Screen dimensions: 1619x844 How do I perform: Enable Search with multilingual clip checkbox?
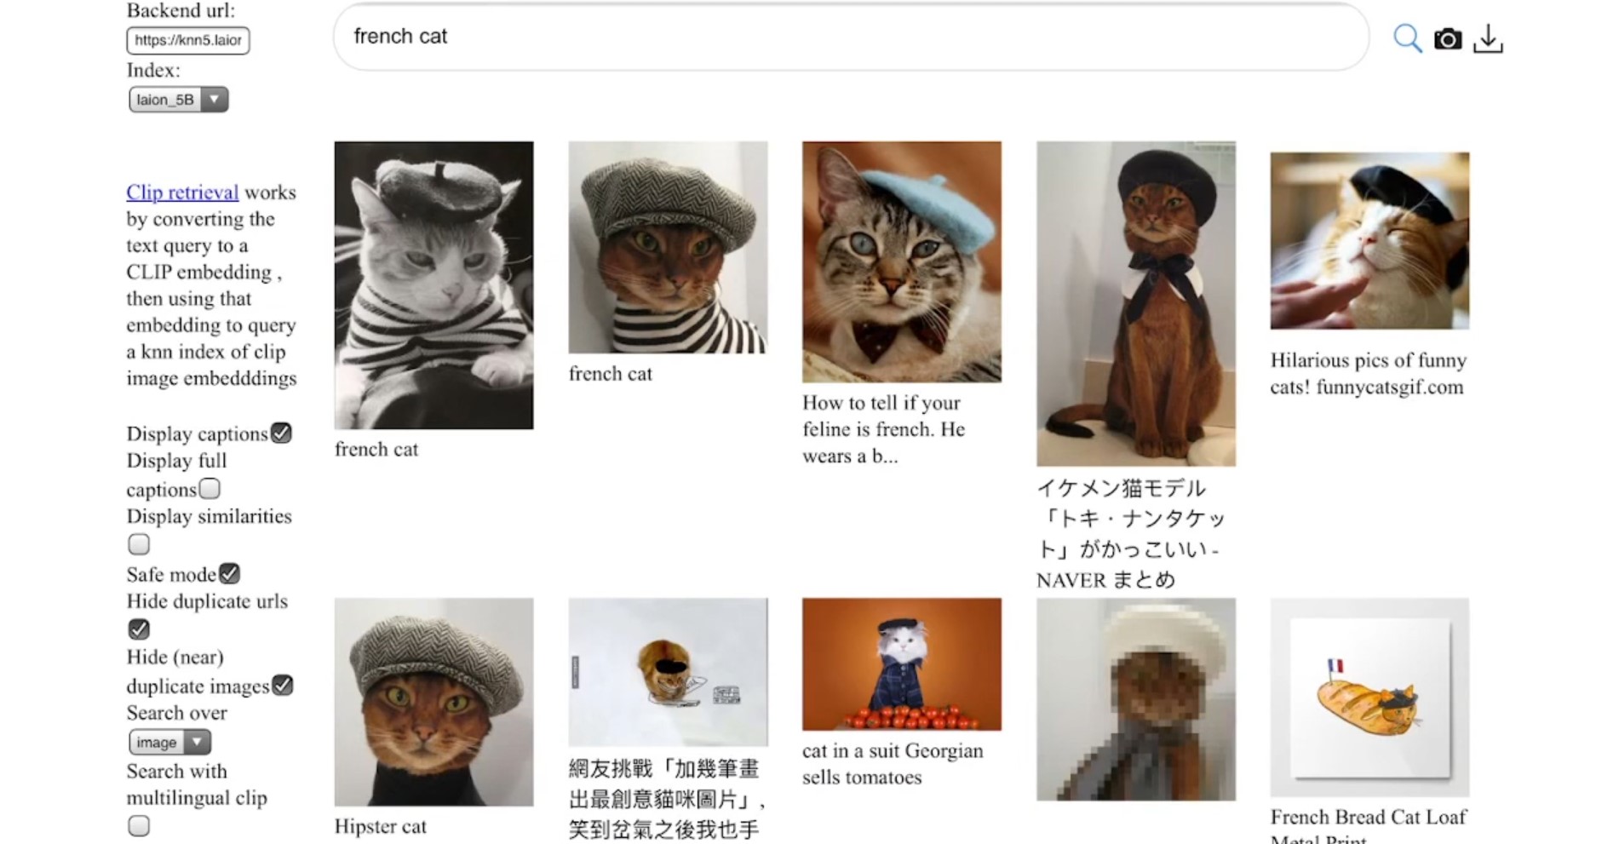click(139, 826)
